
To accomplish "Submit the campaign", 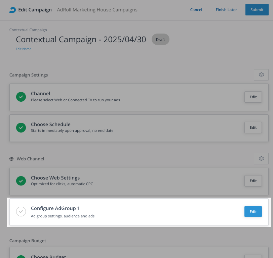I will pos(257,10).
